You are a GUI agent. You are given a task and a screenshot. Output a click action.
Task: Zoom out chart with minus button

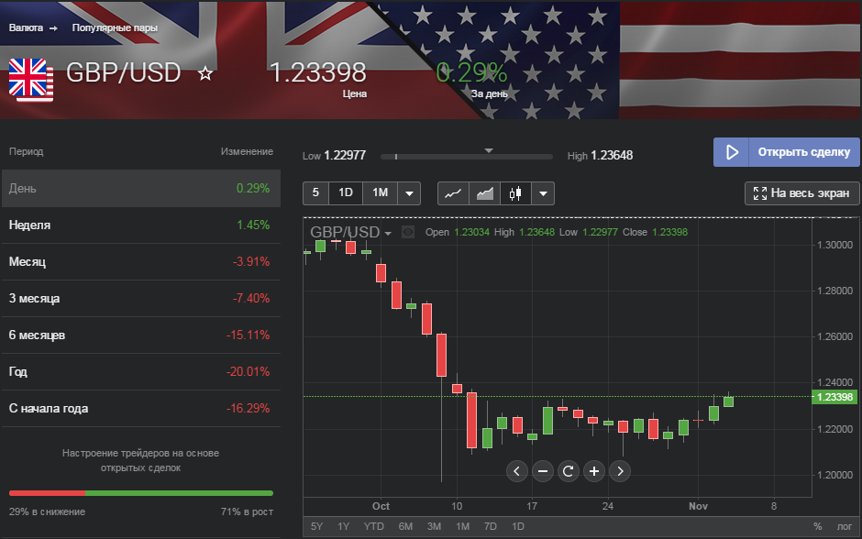[542, 471]
